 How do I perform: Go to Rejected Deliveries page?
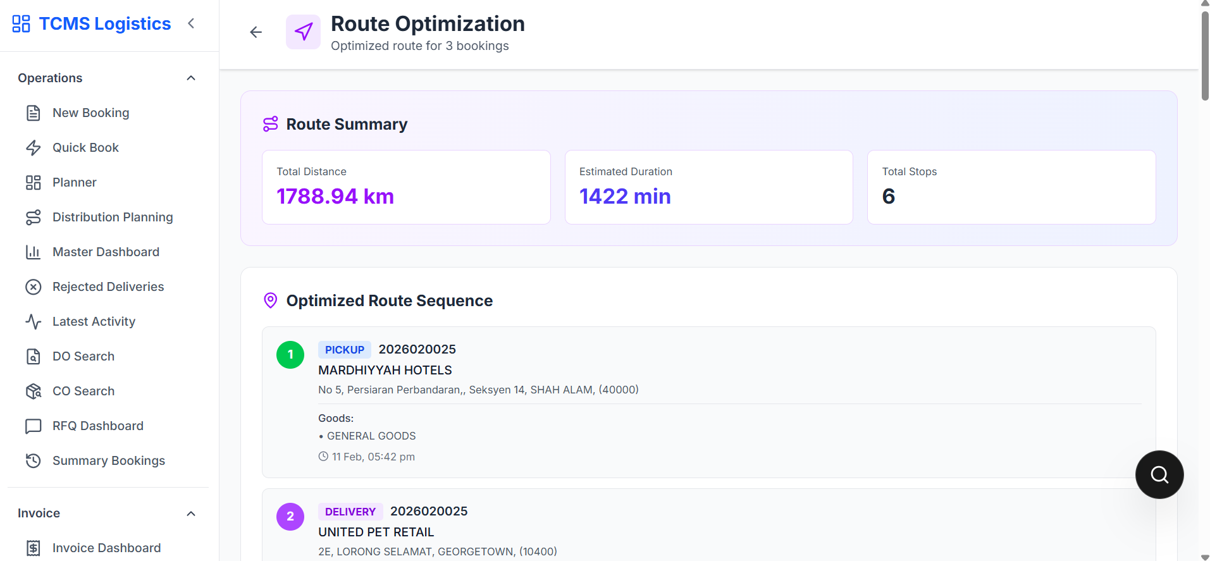coord(109,287)
